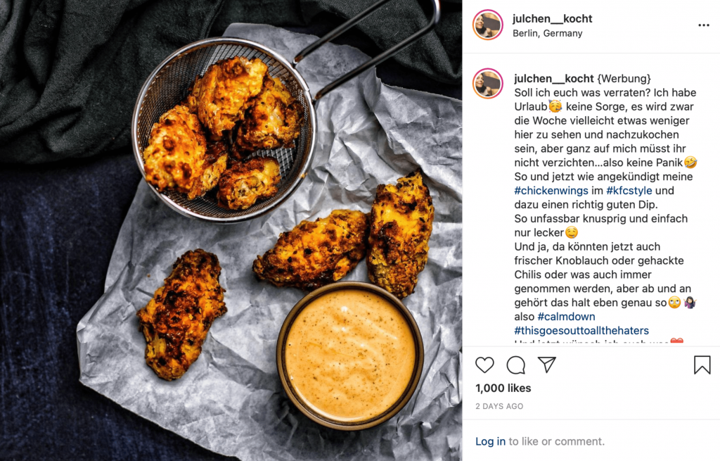Click the 'to like or comment' text field
Image resolution: width=720 pixels, height=461 pixels.
tap(556, 441)
